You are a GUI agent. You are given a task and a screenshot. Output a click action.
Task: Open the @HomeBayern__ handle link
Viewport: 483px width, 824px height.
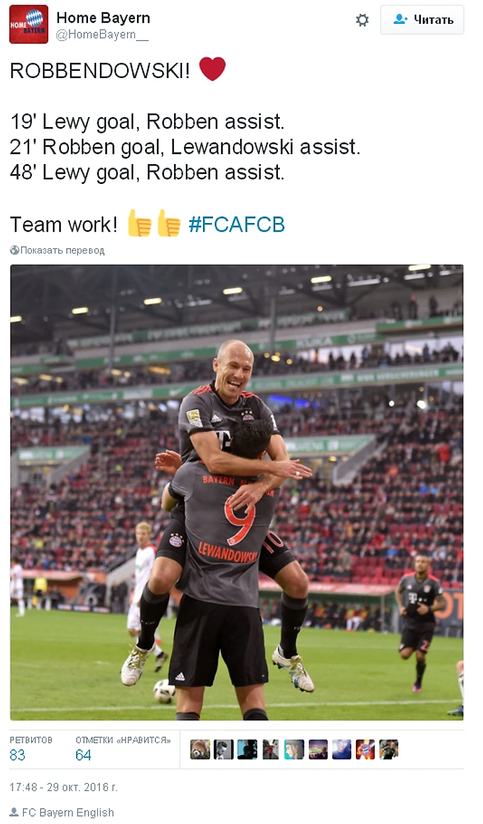[x=103, y=36]
